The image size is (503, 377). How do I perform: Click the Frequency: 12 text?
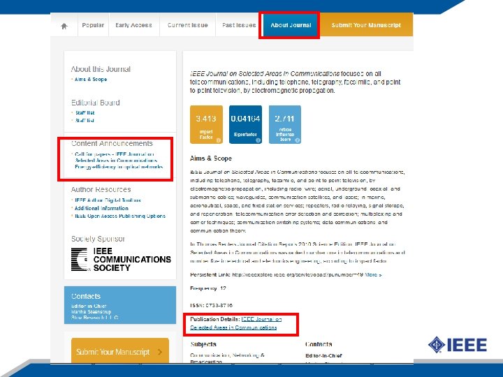point(208,288)
